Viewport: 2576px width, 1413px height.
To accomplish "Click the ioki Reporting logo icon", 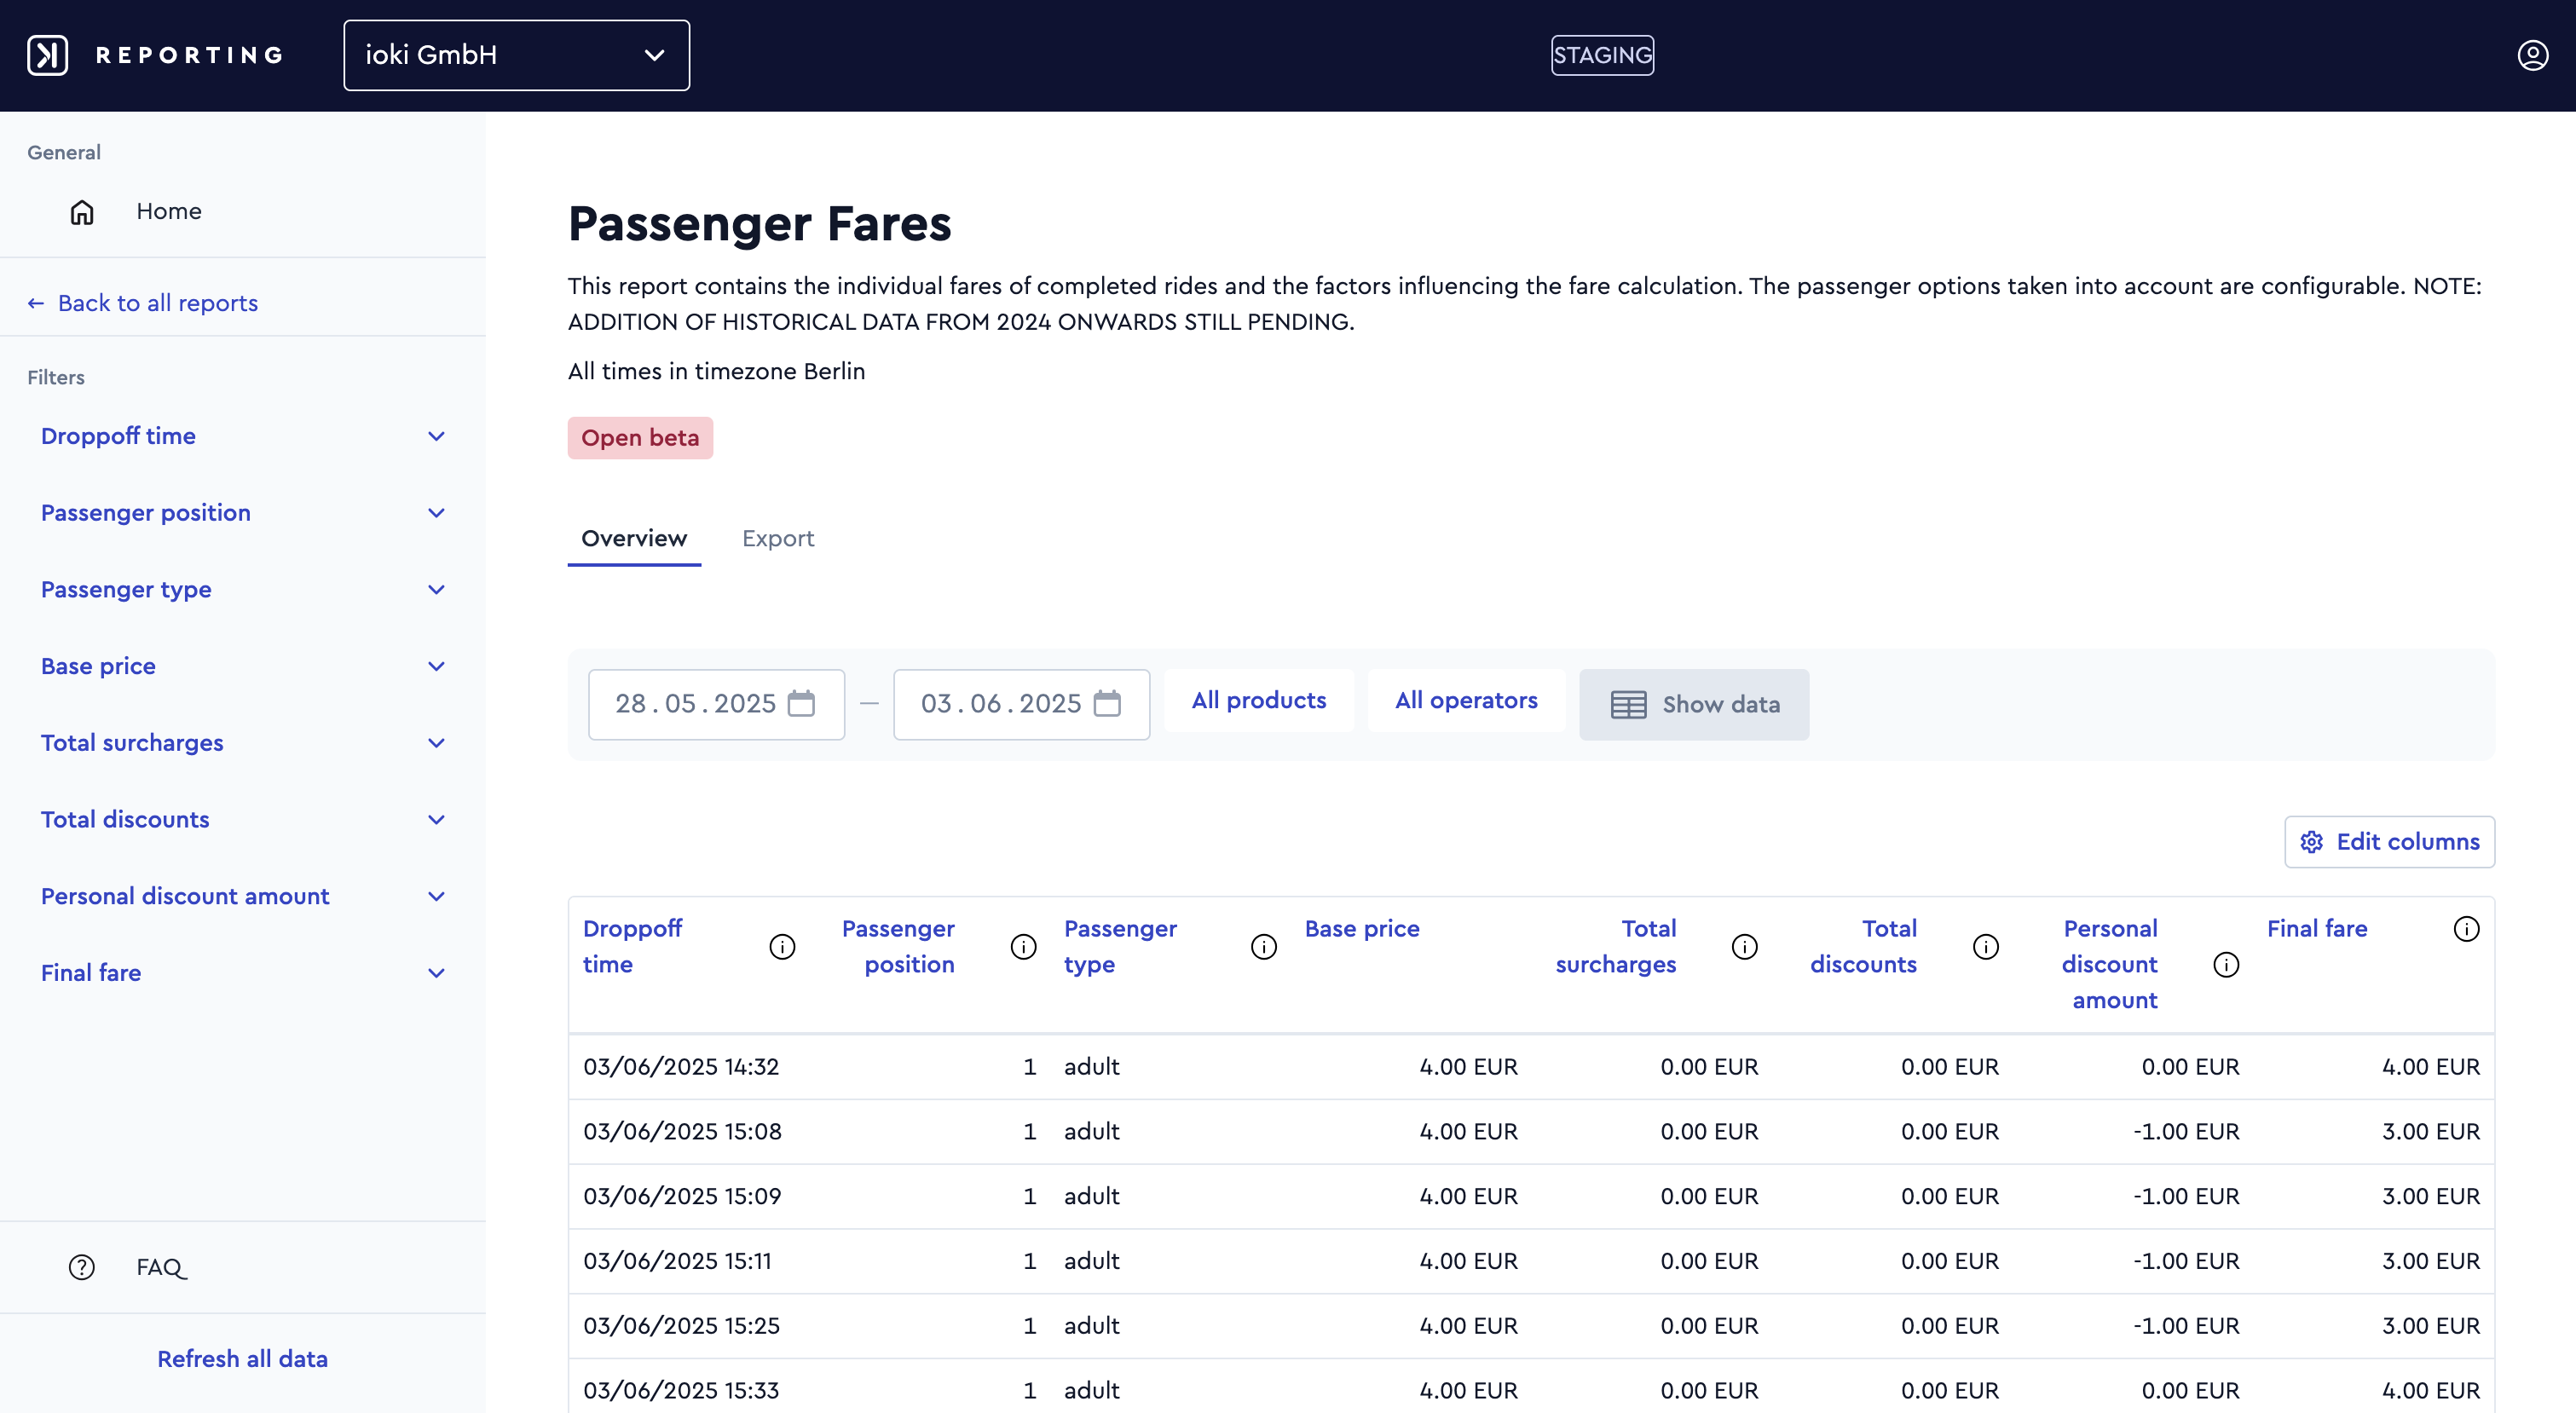I will click(47, 55).
